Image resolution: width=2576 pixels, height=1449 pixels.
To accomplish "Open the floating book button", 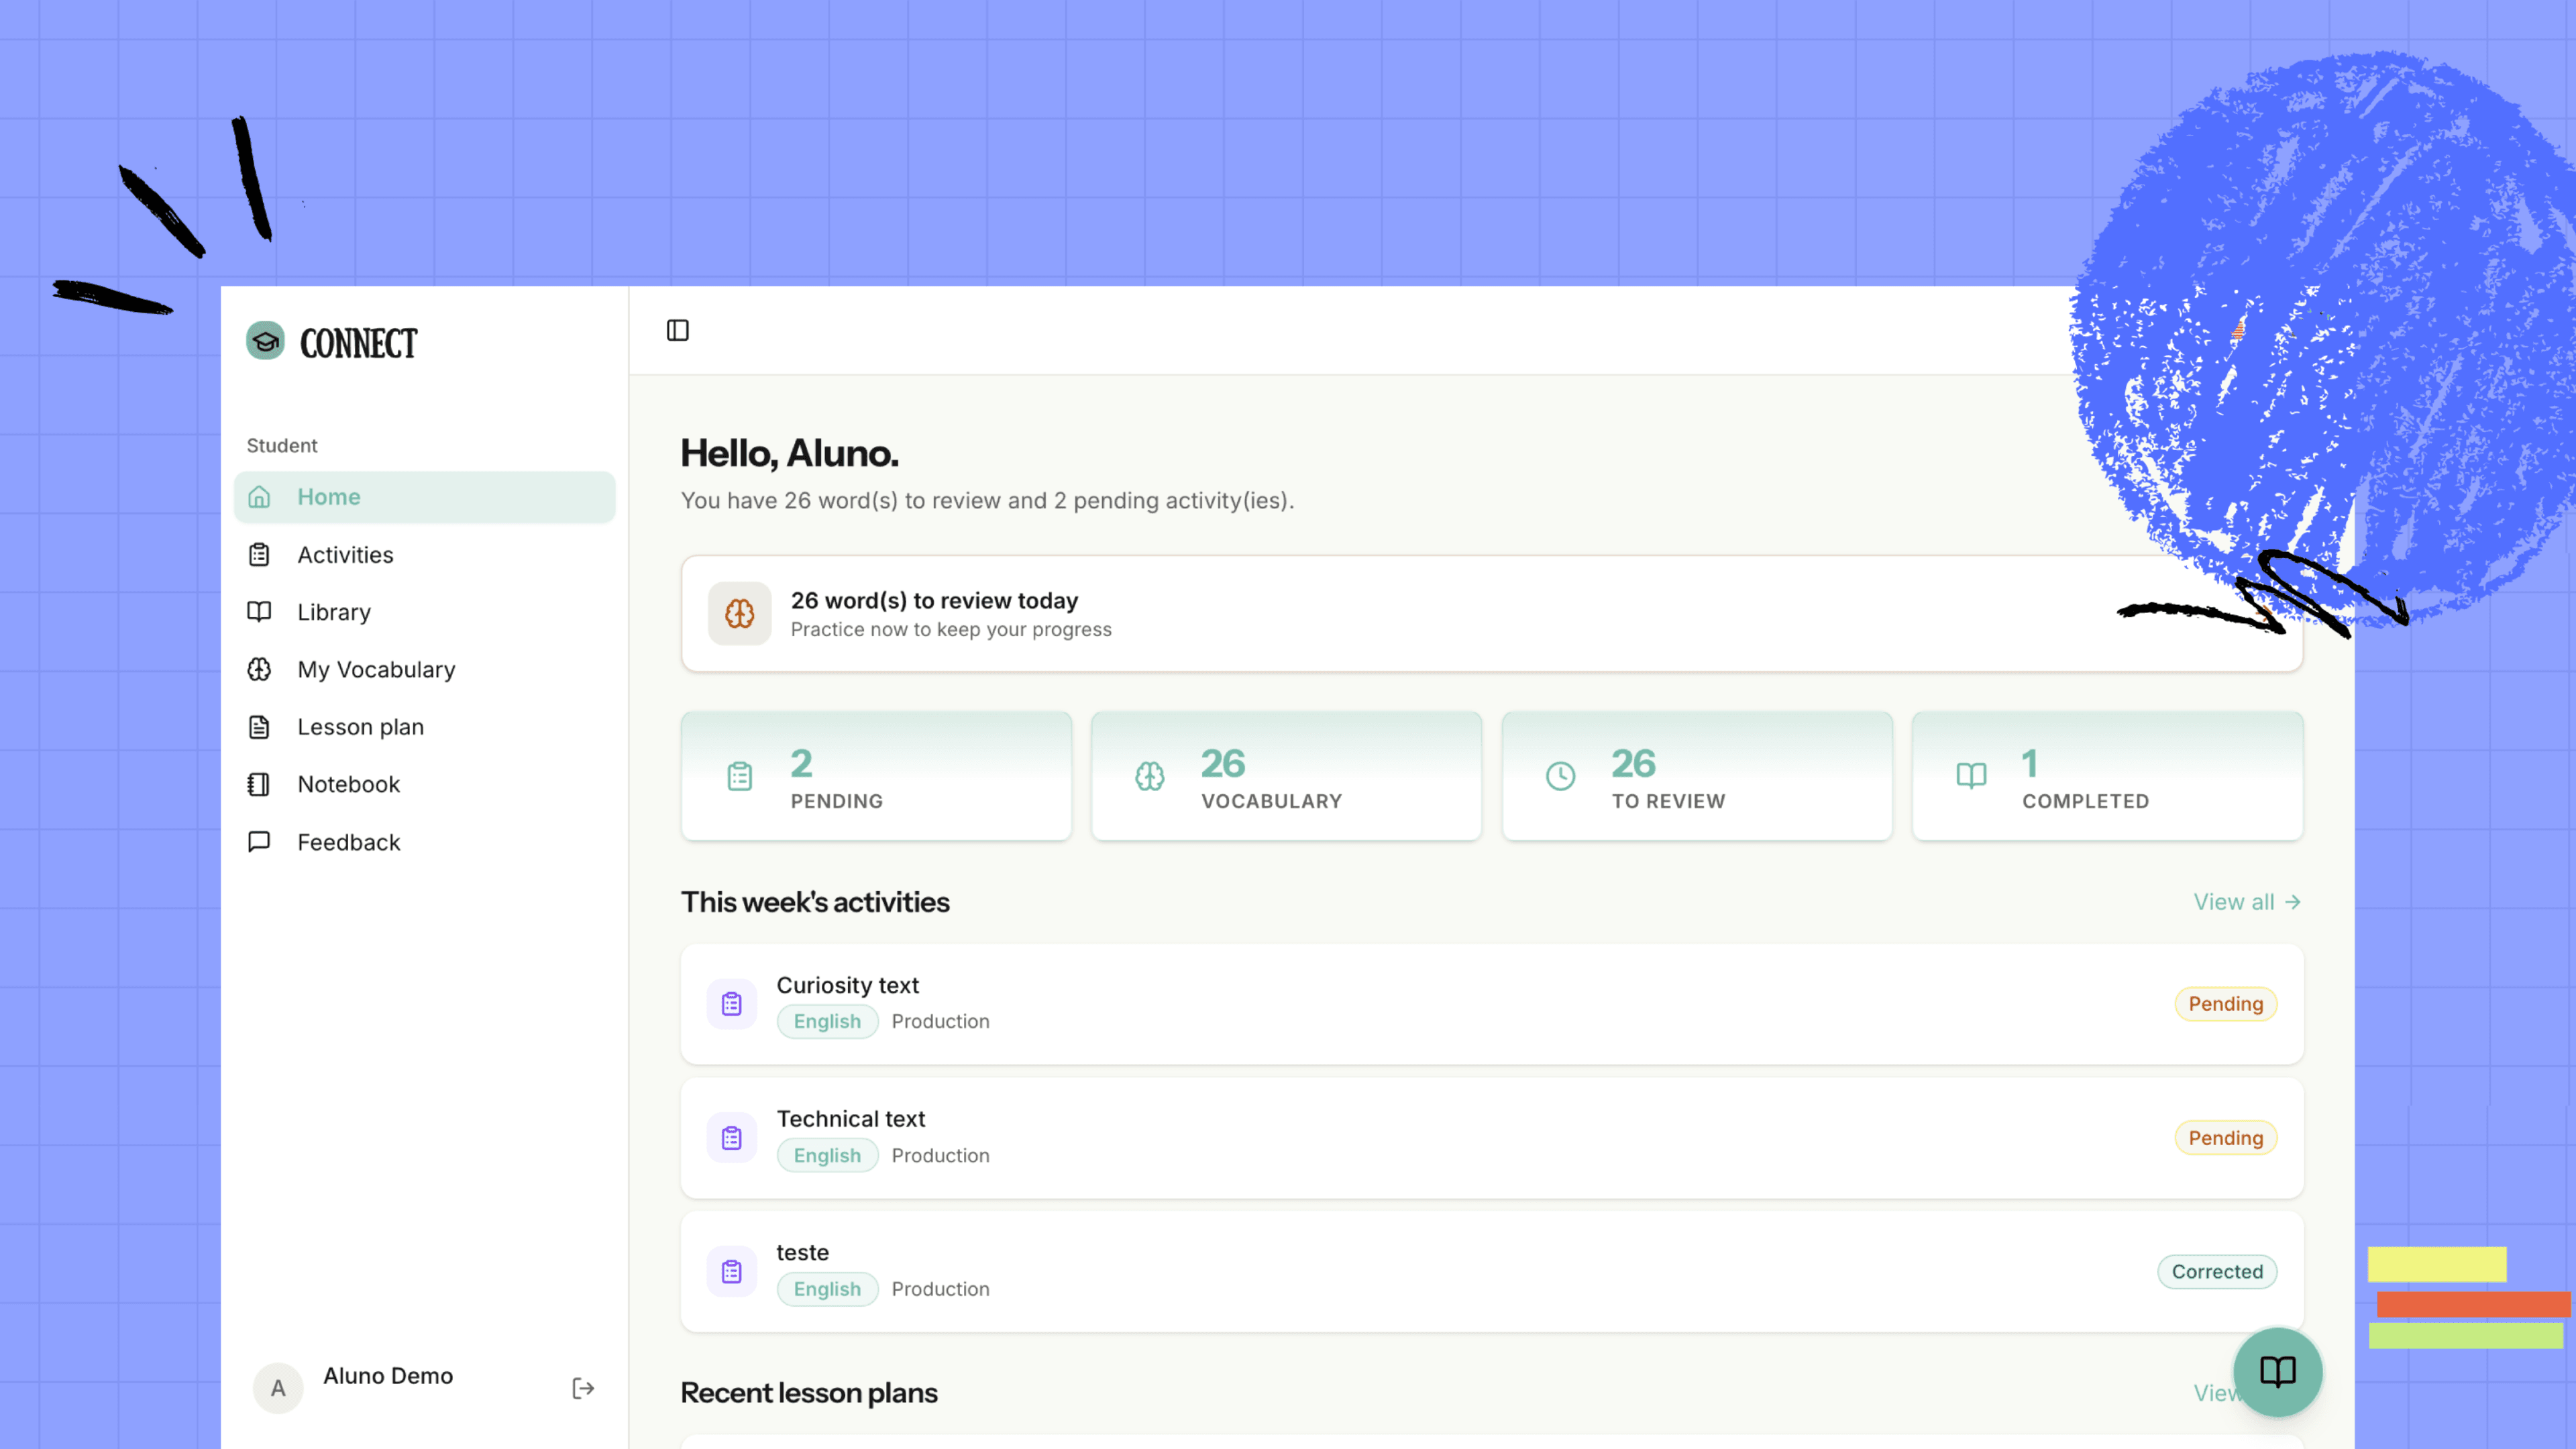I will click(2277, 1371).
